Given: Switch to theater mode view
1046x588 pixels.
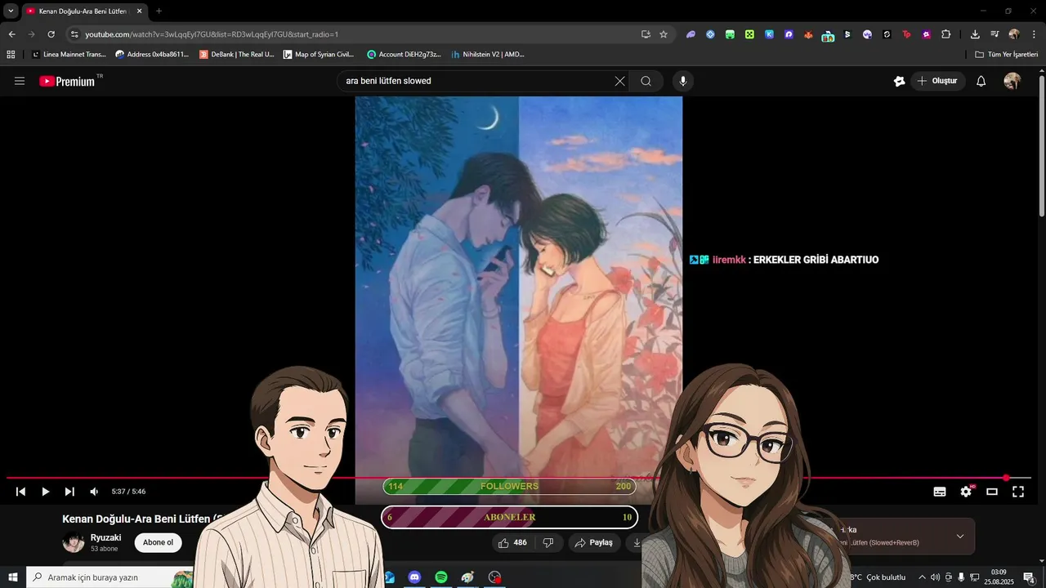Looking at the screenshot, I should pyautogui.click(x=992, y=492).
